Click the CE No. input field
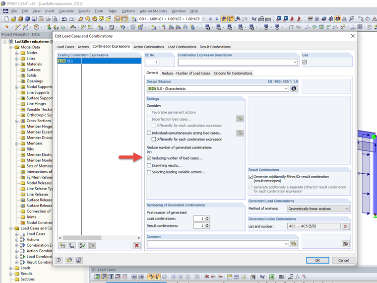 (x=152, y=62)
